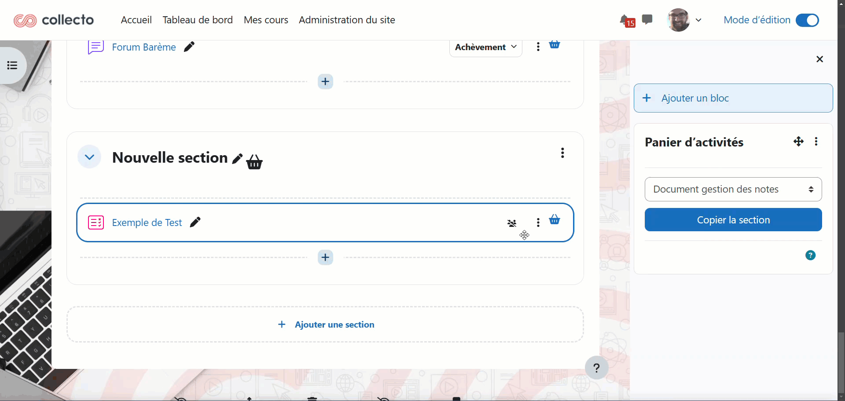The height and width of the screenshot is (401, 845).
Task: Open Nouvelle section options menu
Action: tap(562, 153)
